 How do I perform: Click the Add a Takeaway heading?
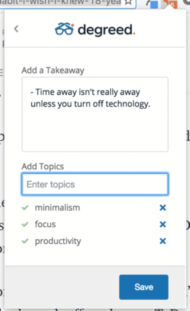coord(53,70)
